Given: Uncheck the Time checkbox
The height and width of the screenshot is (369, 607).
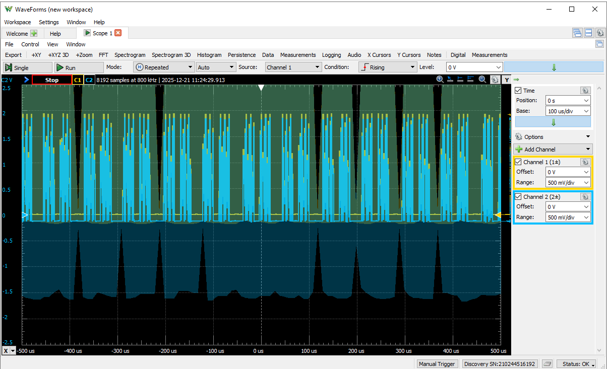Looking at the screenshot, I should coord(518,91).
